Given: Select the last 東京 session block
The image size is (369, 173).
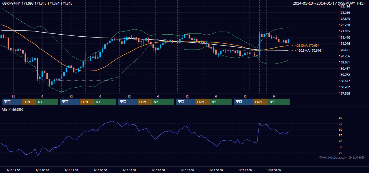Looking at the screenshot, I should click(244, 102).
